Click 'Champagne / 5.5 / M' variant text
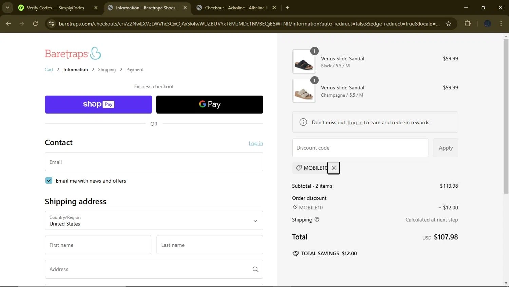This screenshot has width=509, height=287. point(342,95)
